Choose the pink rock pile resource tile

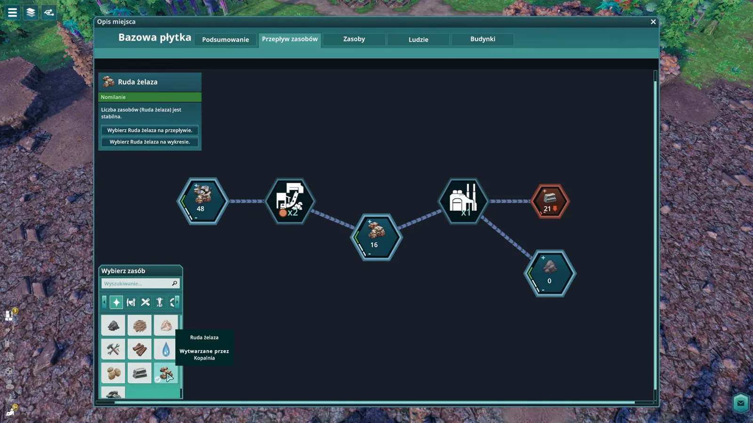pyautogui.click(x=166, y=325)
